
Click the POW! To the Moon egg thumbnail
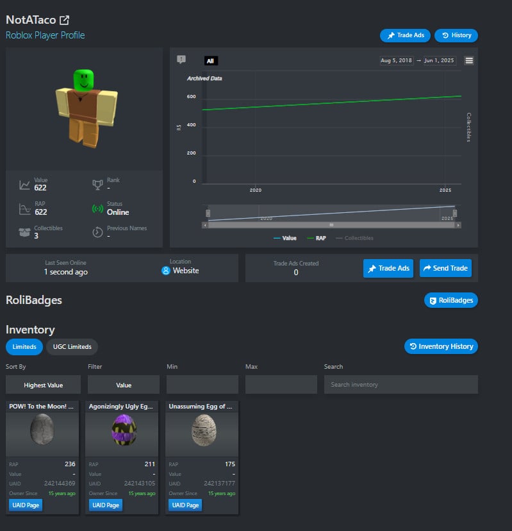click(42, 430)
